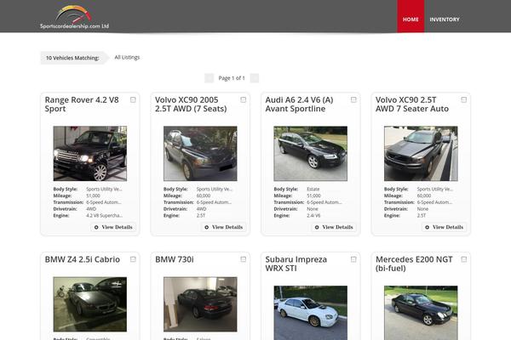The width and height of the screenshot is (511, 340).
Task: Click the Page 1 of 1 text
Action: (x=232, y=78)
